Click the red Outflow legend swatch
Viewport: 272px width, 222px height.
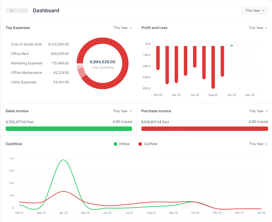click(140, 144)
